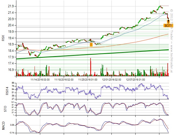This screenshot has width=176, height=138.
Task: Click the orange BOT! trade marker
Action: click(x=168, y=26)
